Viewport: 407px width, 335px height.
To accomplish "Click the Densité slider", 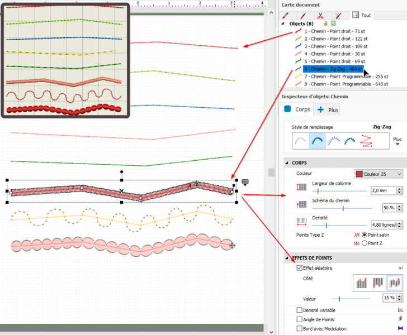I will (x=339, y=226).
